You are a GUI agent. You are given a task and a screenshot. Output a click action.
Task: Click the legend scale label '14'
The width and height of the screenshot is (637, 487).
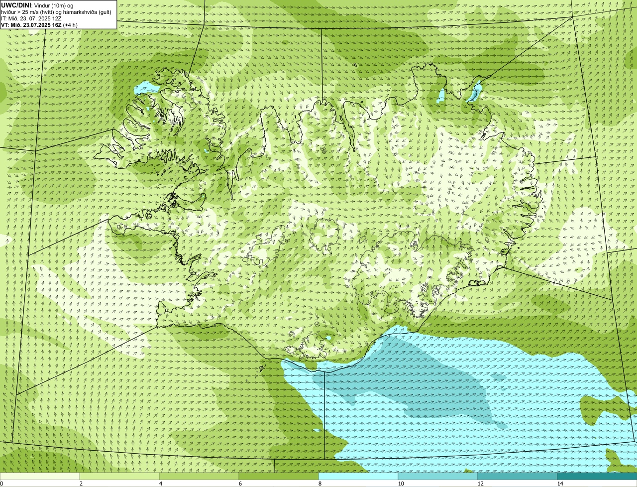point(560,484)
